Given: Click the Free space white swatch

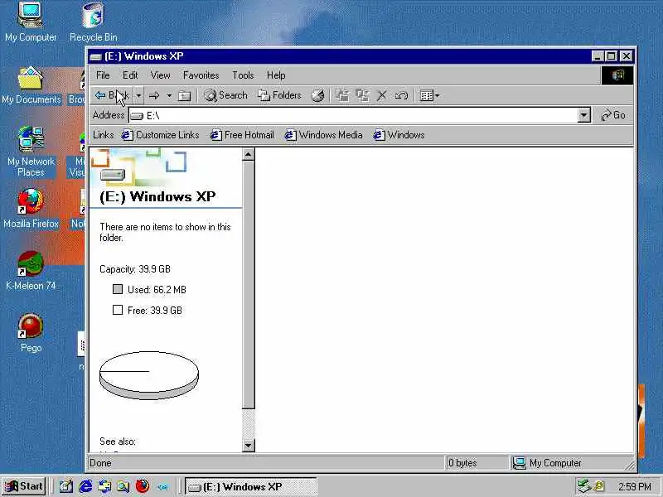Looking at the screenshot, I should coord(118,310).
